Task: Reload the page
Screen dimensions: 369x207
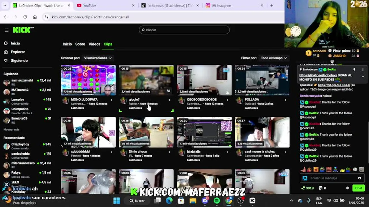Action: pos(25,17)
